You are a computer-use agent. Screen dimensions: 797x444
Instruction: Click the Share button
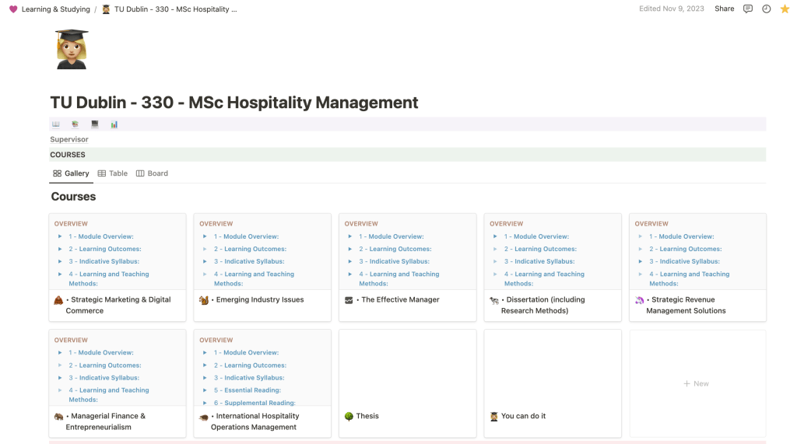click(x=724, y=9)
